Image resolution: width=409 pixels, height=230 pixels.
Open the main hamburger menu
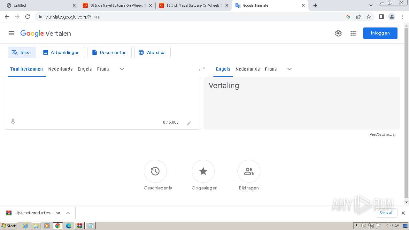tap(12, 33)
